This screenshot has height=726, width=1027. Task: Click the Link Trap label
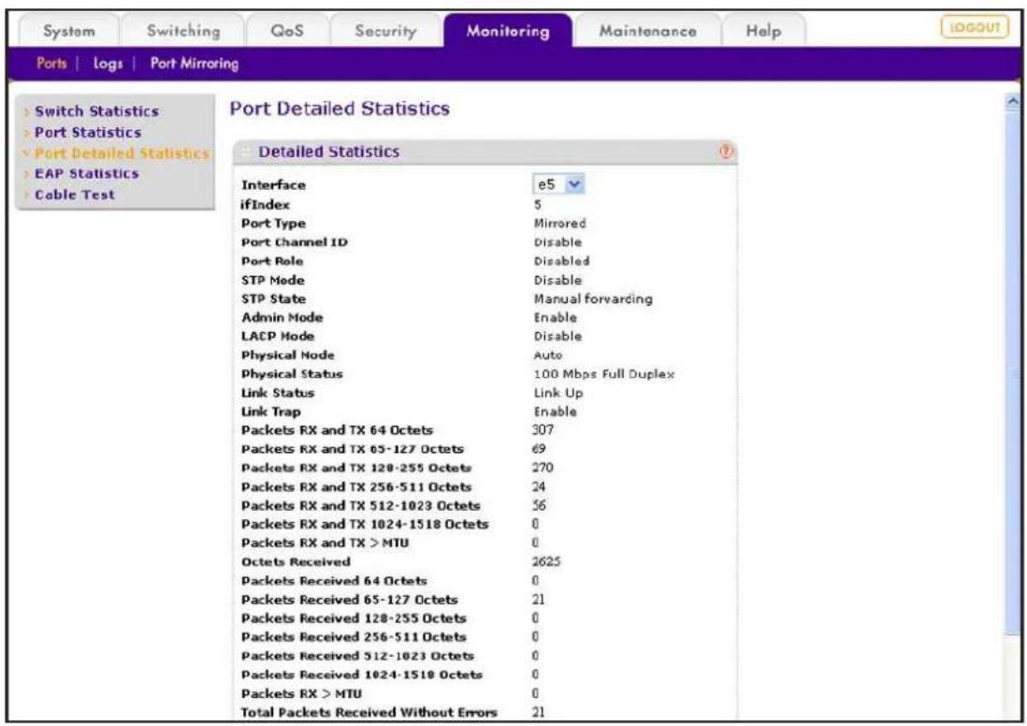[270, 412]
